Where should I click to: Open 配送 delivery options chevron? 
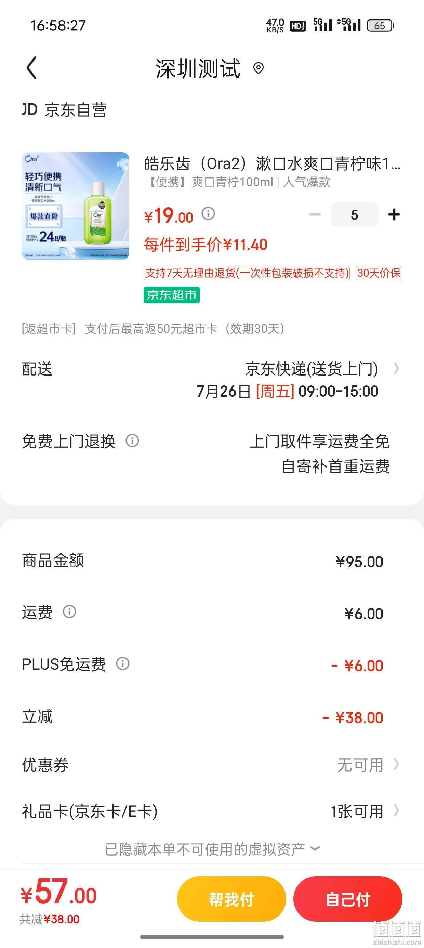pyautogui.click(x=396, y=368)
